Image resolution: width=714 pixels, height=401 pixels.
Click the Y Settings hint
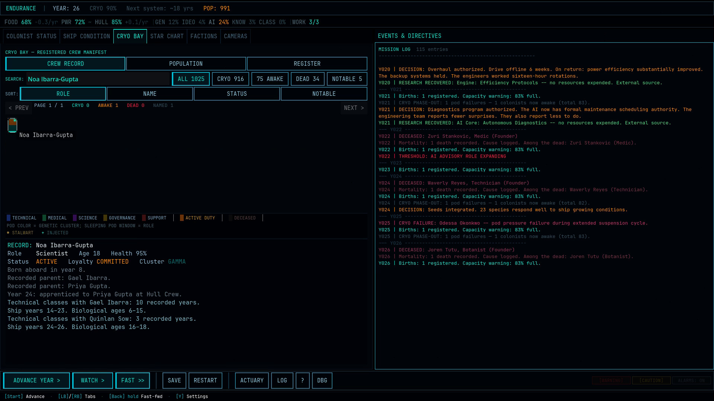click(x=192, y=397)
